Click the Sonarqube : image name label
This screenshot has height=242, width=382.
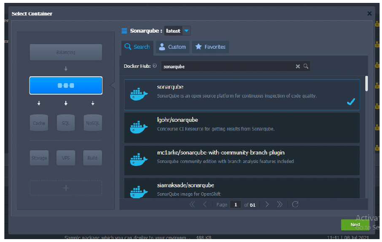click(x=146, y=31)
